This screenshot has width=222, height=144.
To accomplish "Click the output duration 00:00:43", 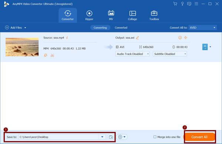I will point(182,47).
